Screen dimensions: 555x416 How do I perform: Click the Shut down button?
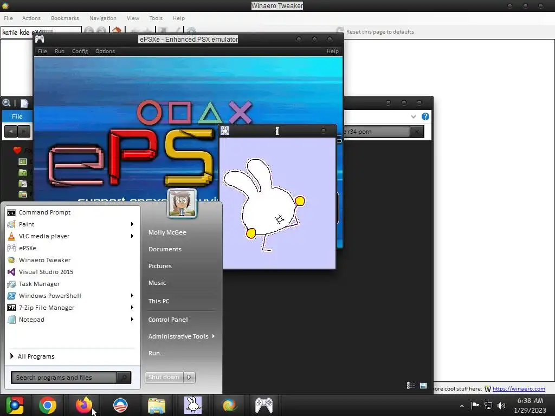click(x=164, y=377)
